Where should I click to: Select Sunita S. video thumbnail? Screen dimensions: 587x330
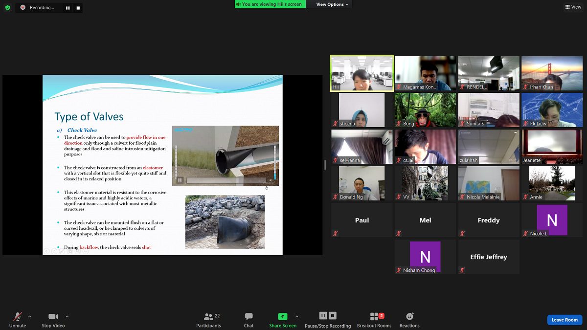[x=489, y=110]
